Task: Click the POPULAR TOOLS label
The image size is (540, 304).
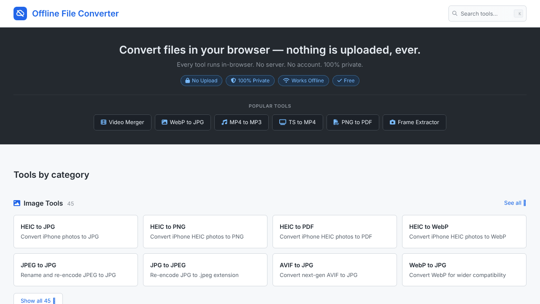Action: pyautogui.click(x=270, y=106)
